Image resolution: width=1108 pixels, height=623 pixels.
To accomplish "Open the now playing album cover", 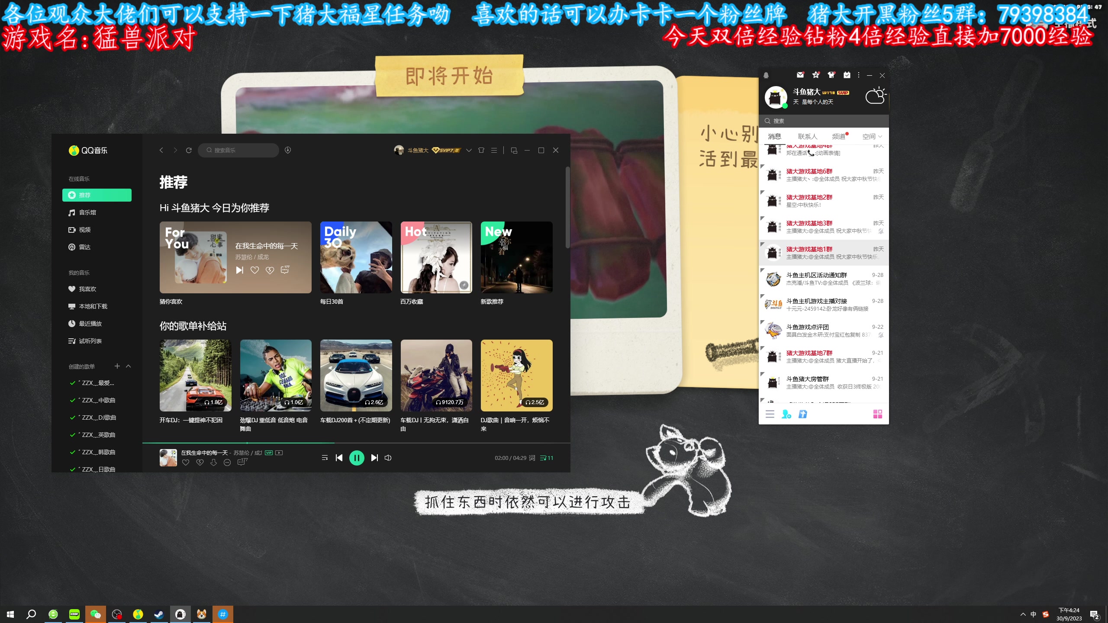I will pos(168,457).
